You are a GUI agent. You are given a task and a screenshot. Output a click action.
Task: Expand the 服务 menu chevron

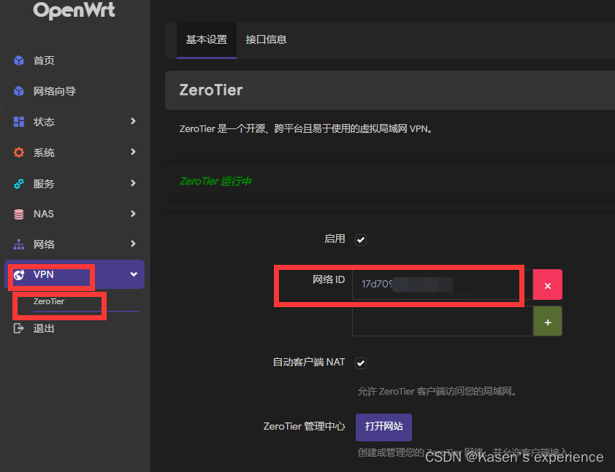(134, 183)
